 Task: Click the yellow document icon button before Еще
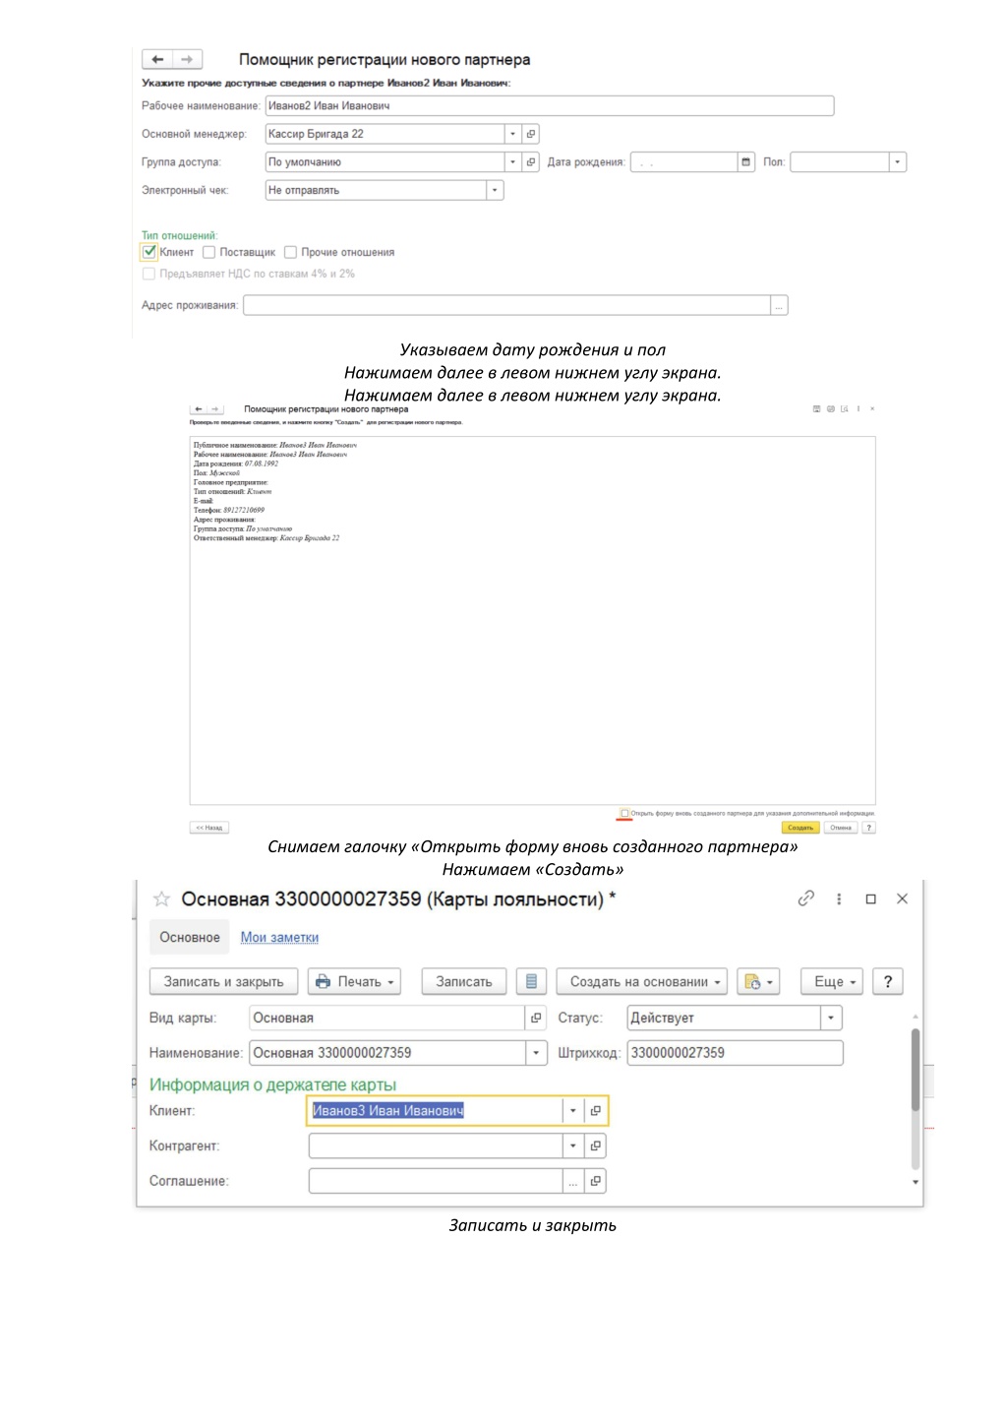[x=758, y=981]
